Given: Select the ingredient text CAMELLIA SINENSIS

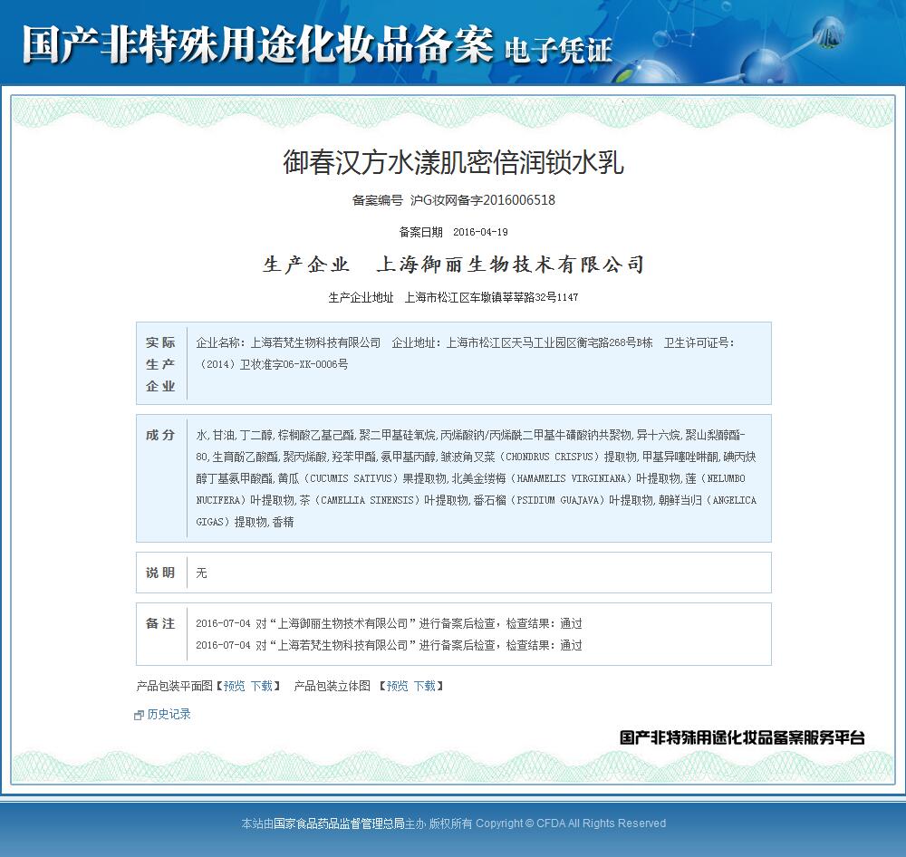Looking at the screenshot, I should (367, 500).
